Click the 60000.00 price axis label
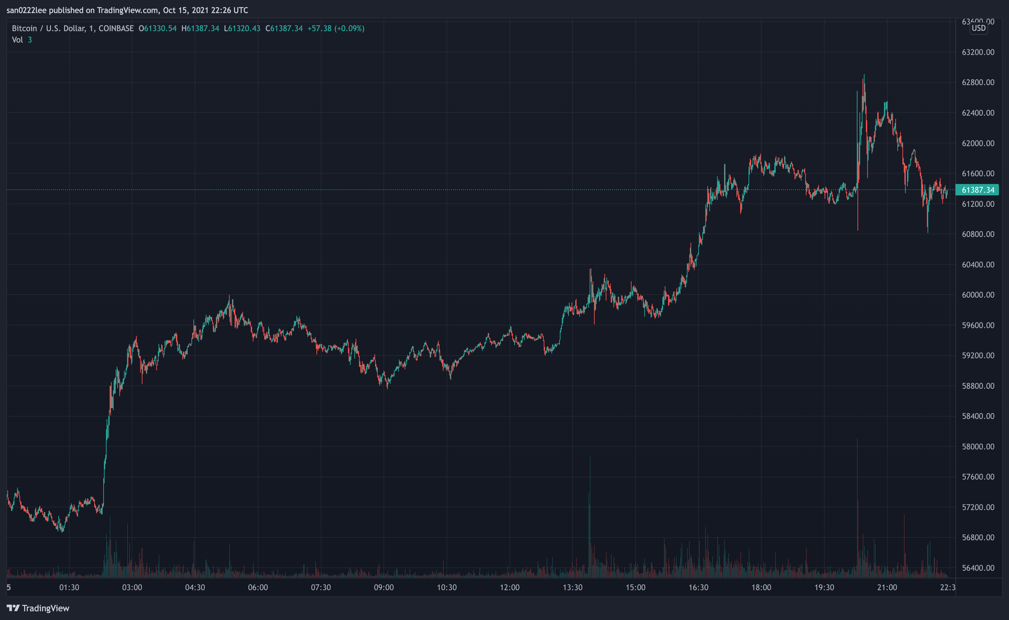Viewport: 1009px width, 620px height. point(978,295)
